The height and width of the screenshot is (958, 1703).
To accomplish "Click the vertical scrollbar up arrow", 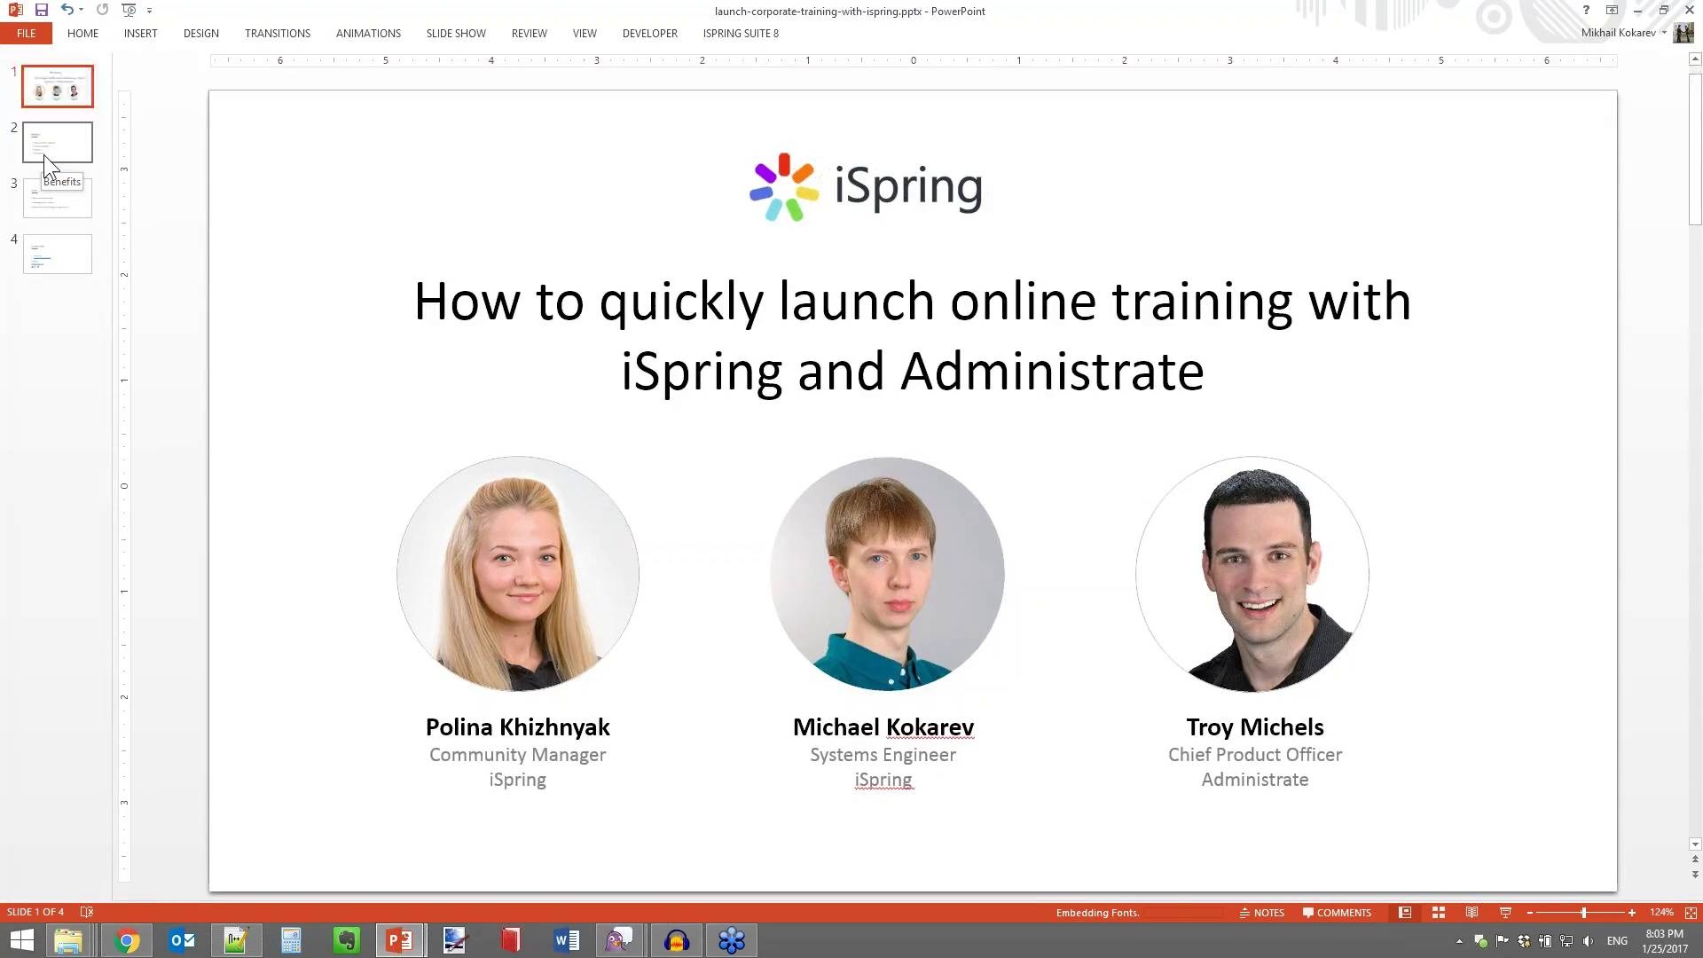I will click(x=1695, y=59).
